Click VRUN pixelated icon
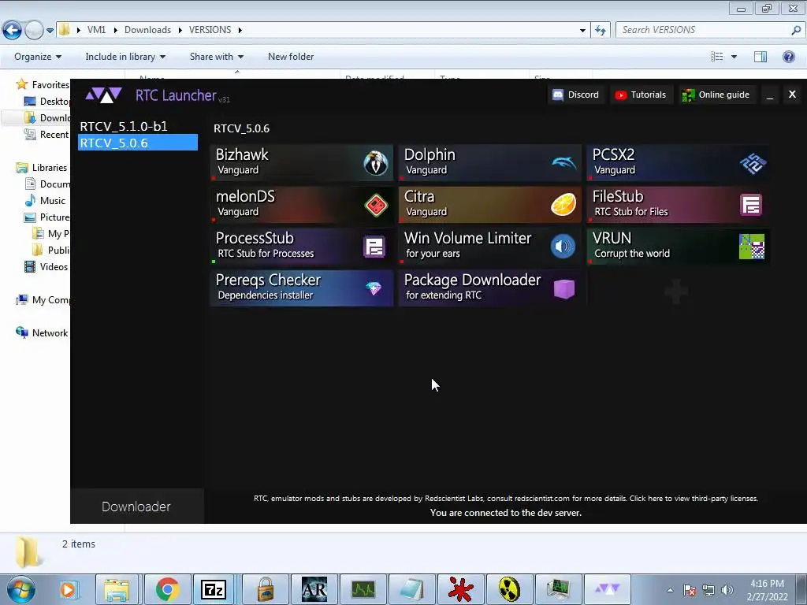 click(x=751, y=247)
